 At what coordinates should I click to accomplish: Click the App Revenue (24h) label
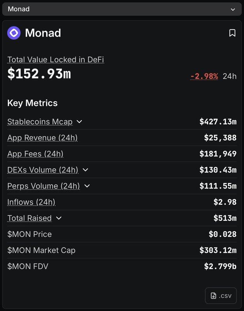point(42,138)
